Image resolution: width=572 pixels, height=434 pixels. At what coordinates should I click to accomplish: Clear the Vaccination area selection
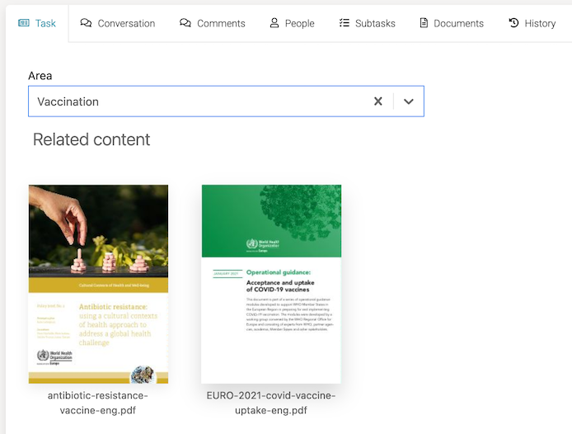click(378, 101)
